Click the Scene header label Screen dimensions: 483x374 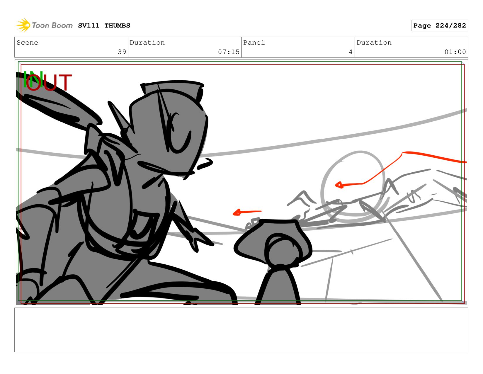[27, 42]
